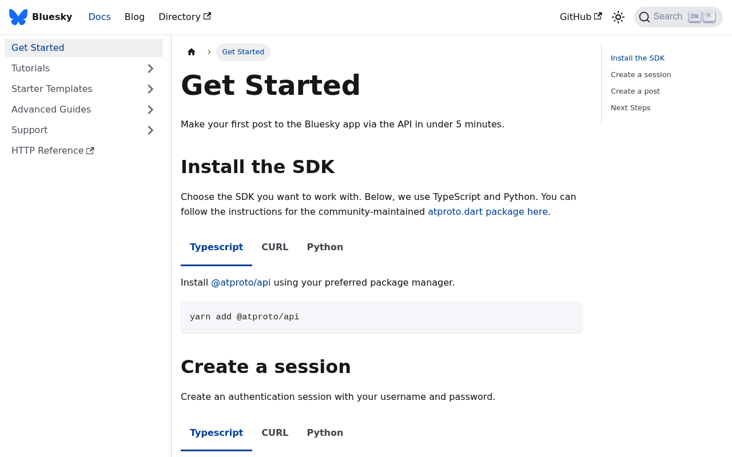Click external link icon next to Directory

pos(207,16)
